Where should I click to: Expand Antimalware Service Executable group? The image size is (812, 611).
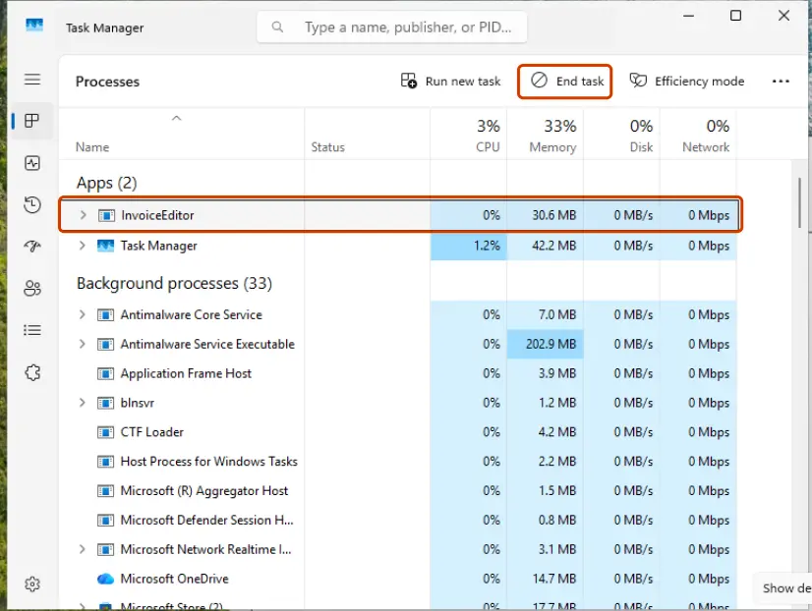point(82,344)
